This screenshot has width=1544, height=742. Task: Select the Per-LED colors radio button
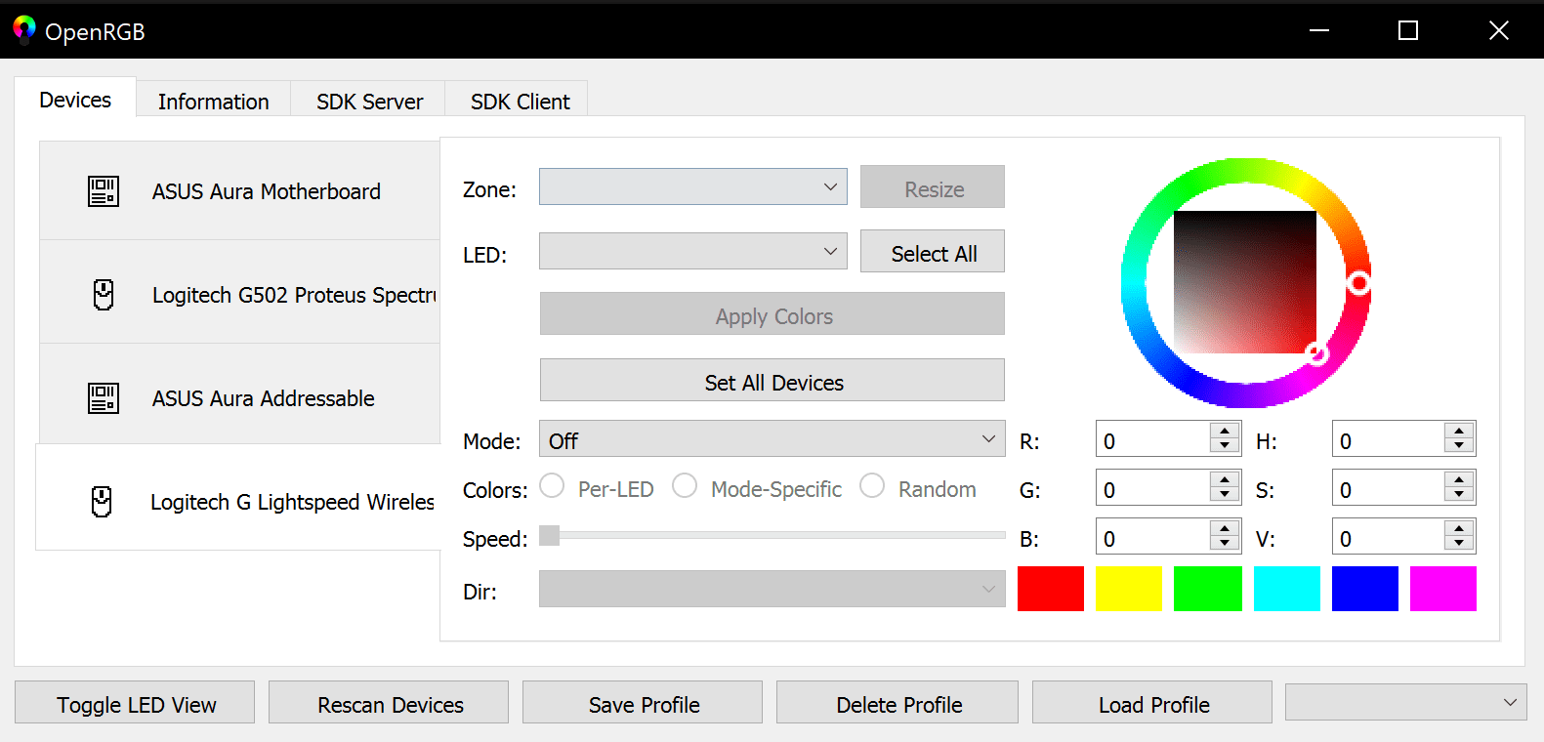coord(553,486)
